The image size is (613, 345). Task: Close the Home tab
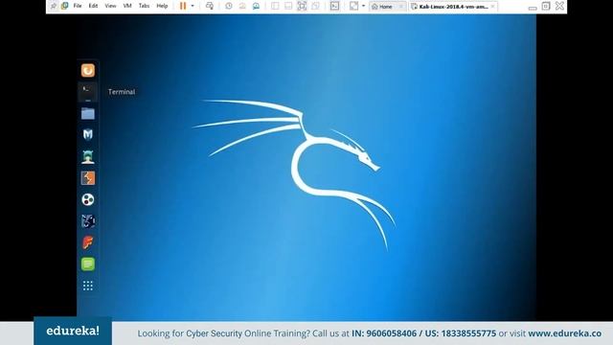400,7
